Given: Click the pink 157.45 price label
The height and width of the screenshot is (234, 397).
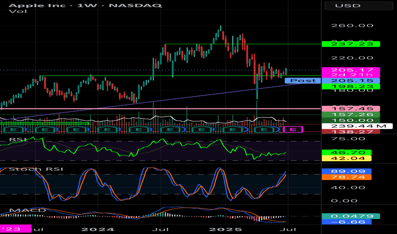Looking at the screenshot, I should (351, 109).
